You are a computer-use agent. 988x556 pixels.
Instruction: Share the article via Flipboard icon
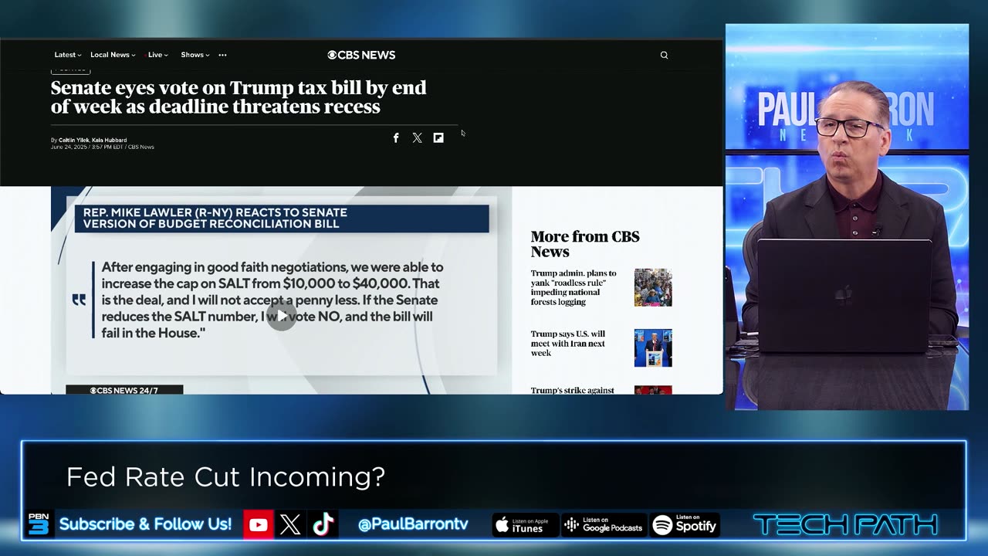click(x=438, y=137)
